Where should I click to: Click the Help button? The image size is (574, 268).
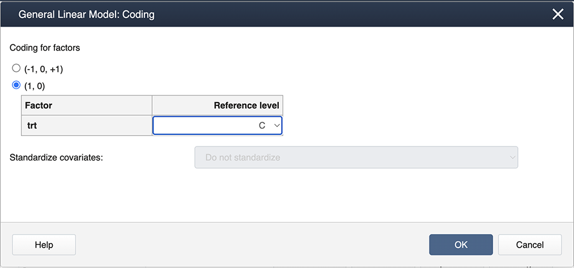click(44, 245)
